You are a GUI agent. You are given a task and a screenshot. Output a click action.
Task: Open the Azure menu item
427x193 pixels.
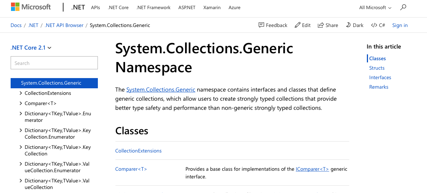pyautogui.click(x=235, y=8)
